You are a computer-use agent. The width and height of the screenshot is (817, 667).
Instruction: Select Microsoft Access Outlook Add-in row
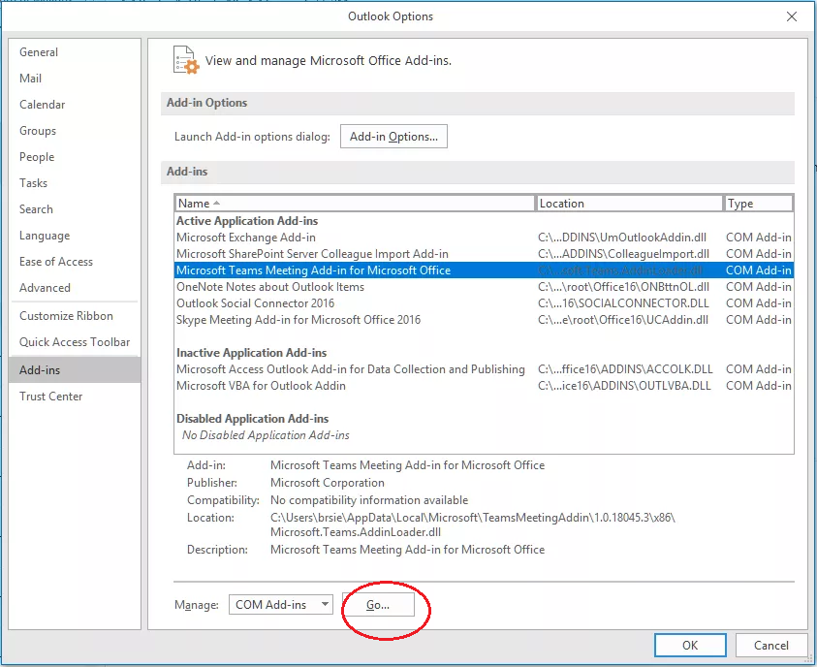pos(484,369)
